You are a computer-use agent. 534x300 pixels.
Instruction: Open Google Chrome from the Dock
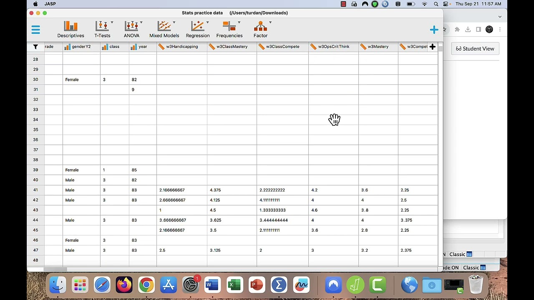[146, 285]
